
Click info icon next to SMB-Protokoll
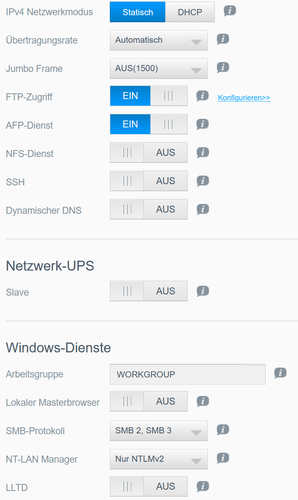click(x=223, y=430)
